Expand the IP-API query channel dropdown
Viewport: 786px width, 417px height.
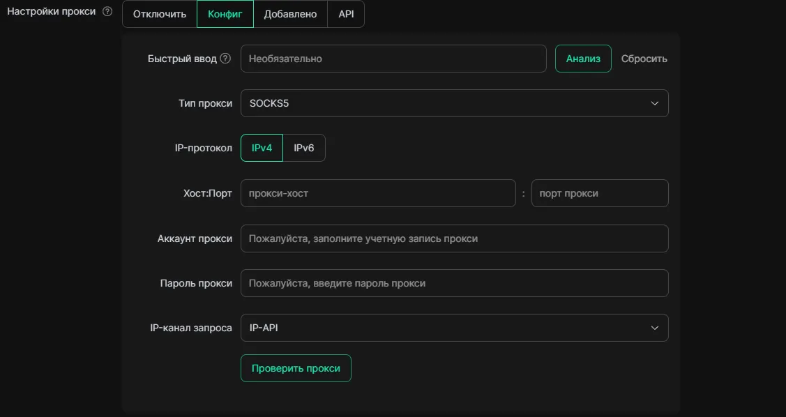click(454, 328)
